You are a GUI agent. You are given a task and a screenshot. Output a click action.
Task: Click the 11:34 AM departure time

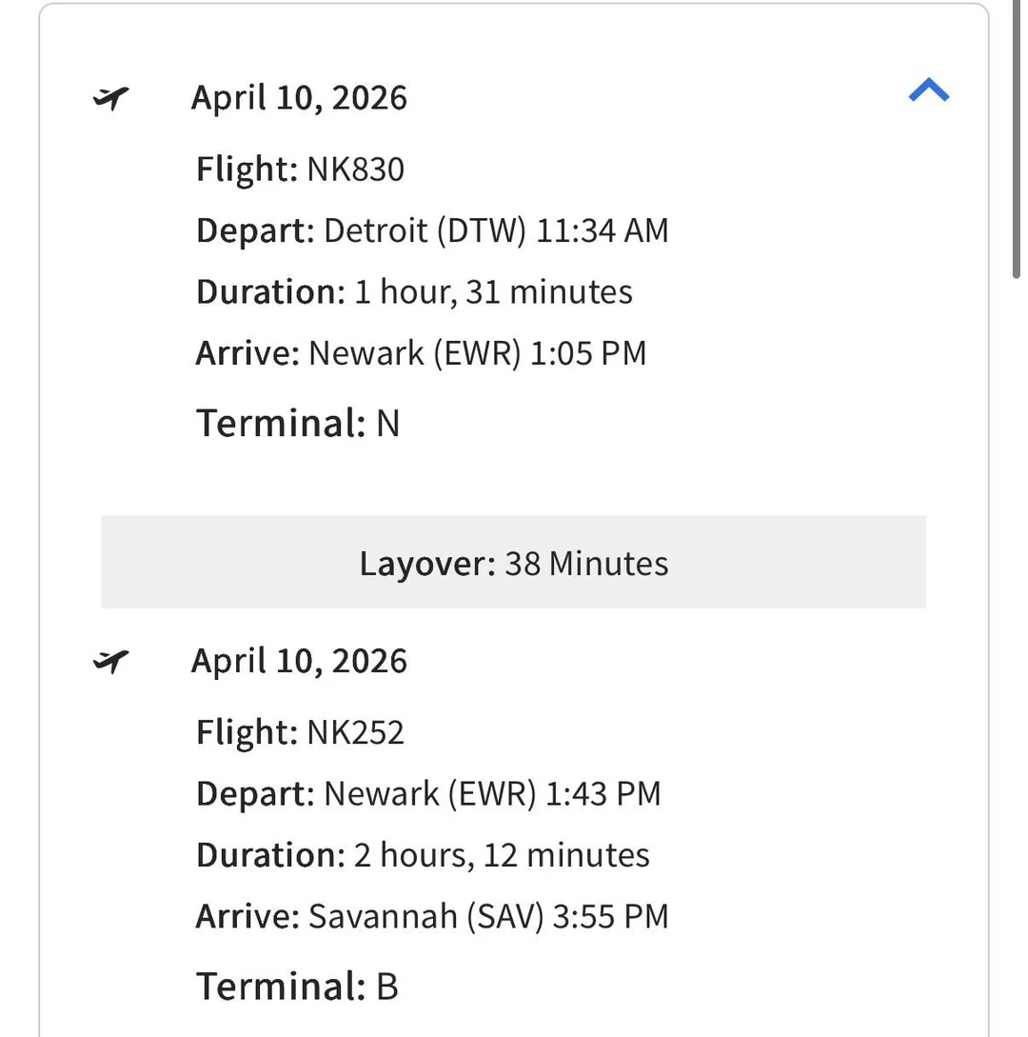coord(602,230)
